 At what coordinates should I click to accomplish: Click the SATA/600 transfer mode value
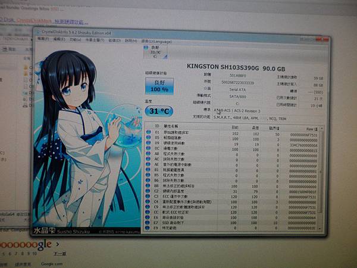click(x=237, y=96)
